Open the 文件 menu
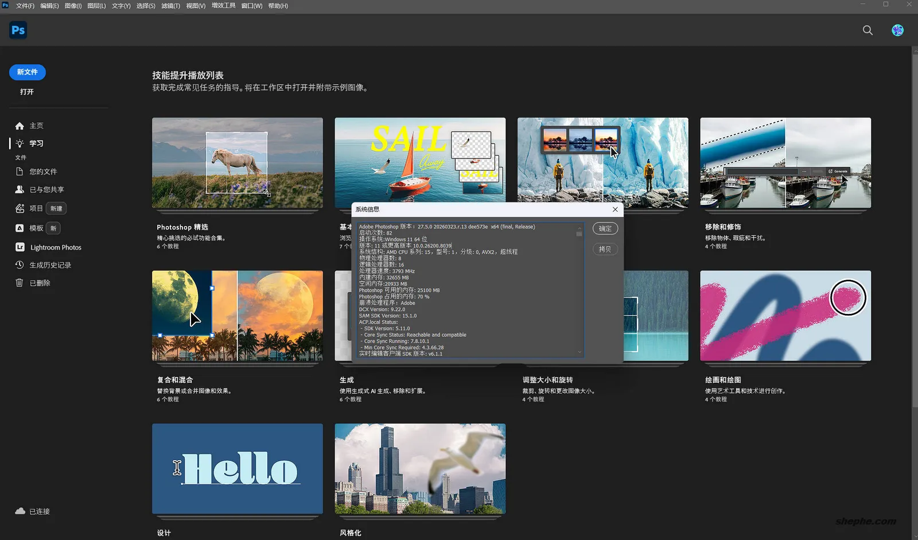Image resolution: width=918 pixels, height=540 pixels. (25, 6)
